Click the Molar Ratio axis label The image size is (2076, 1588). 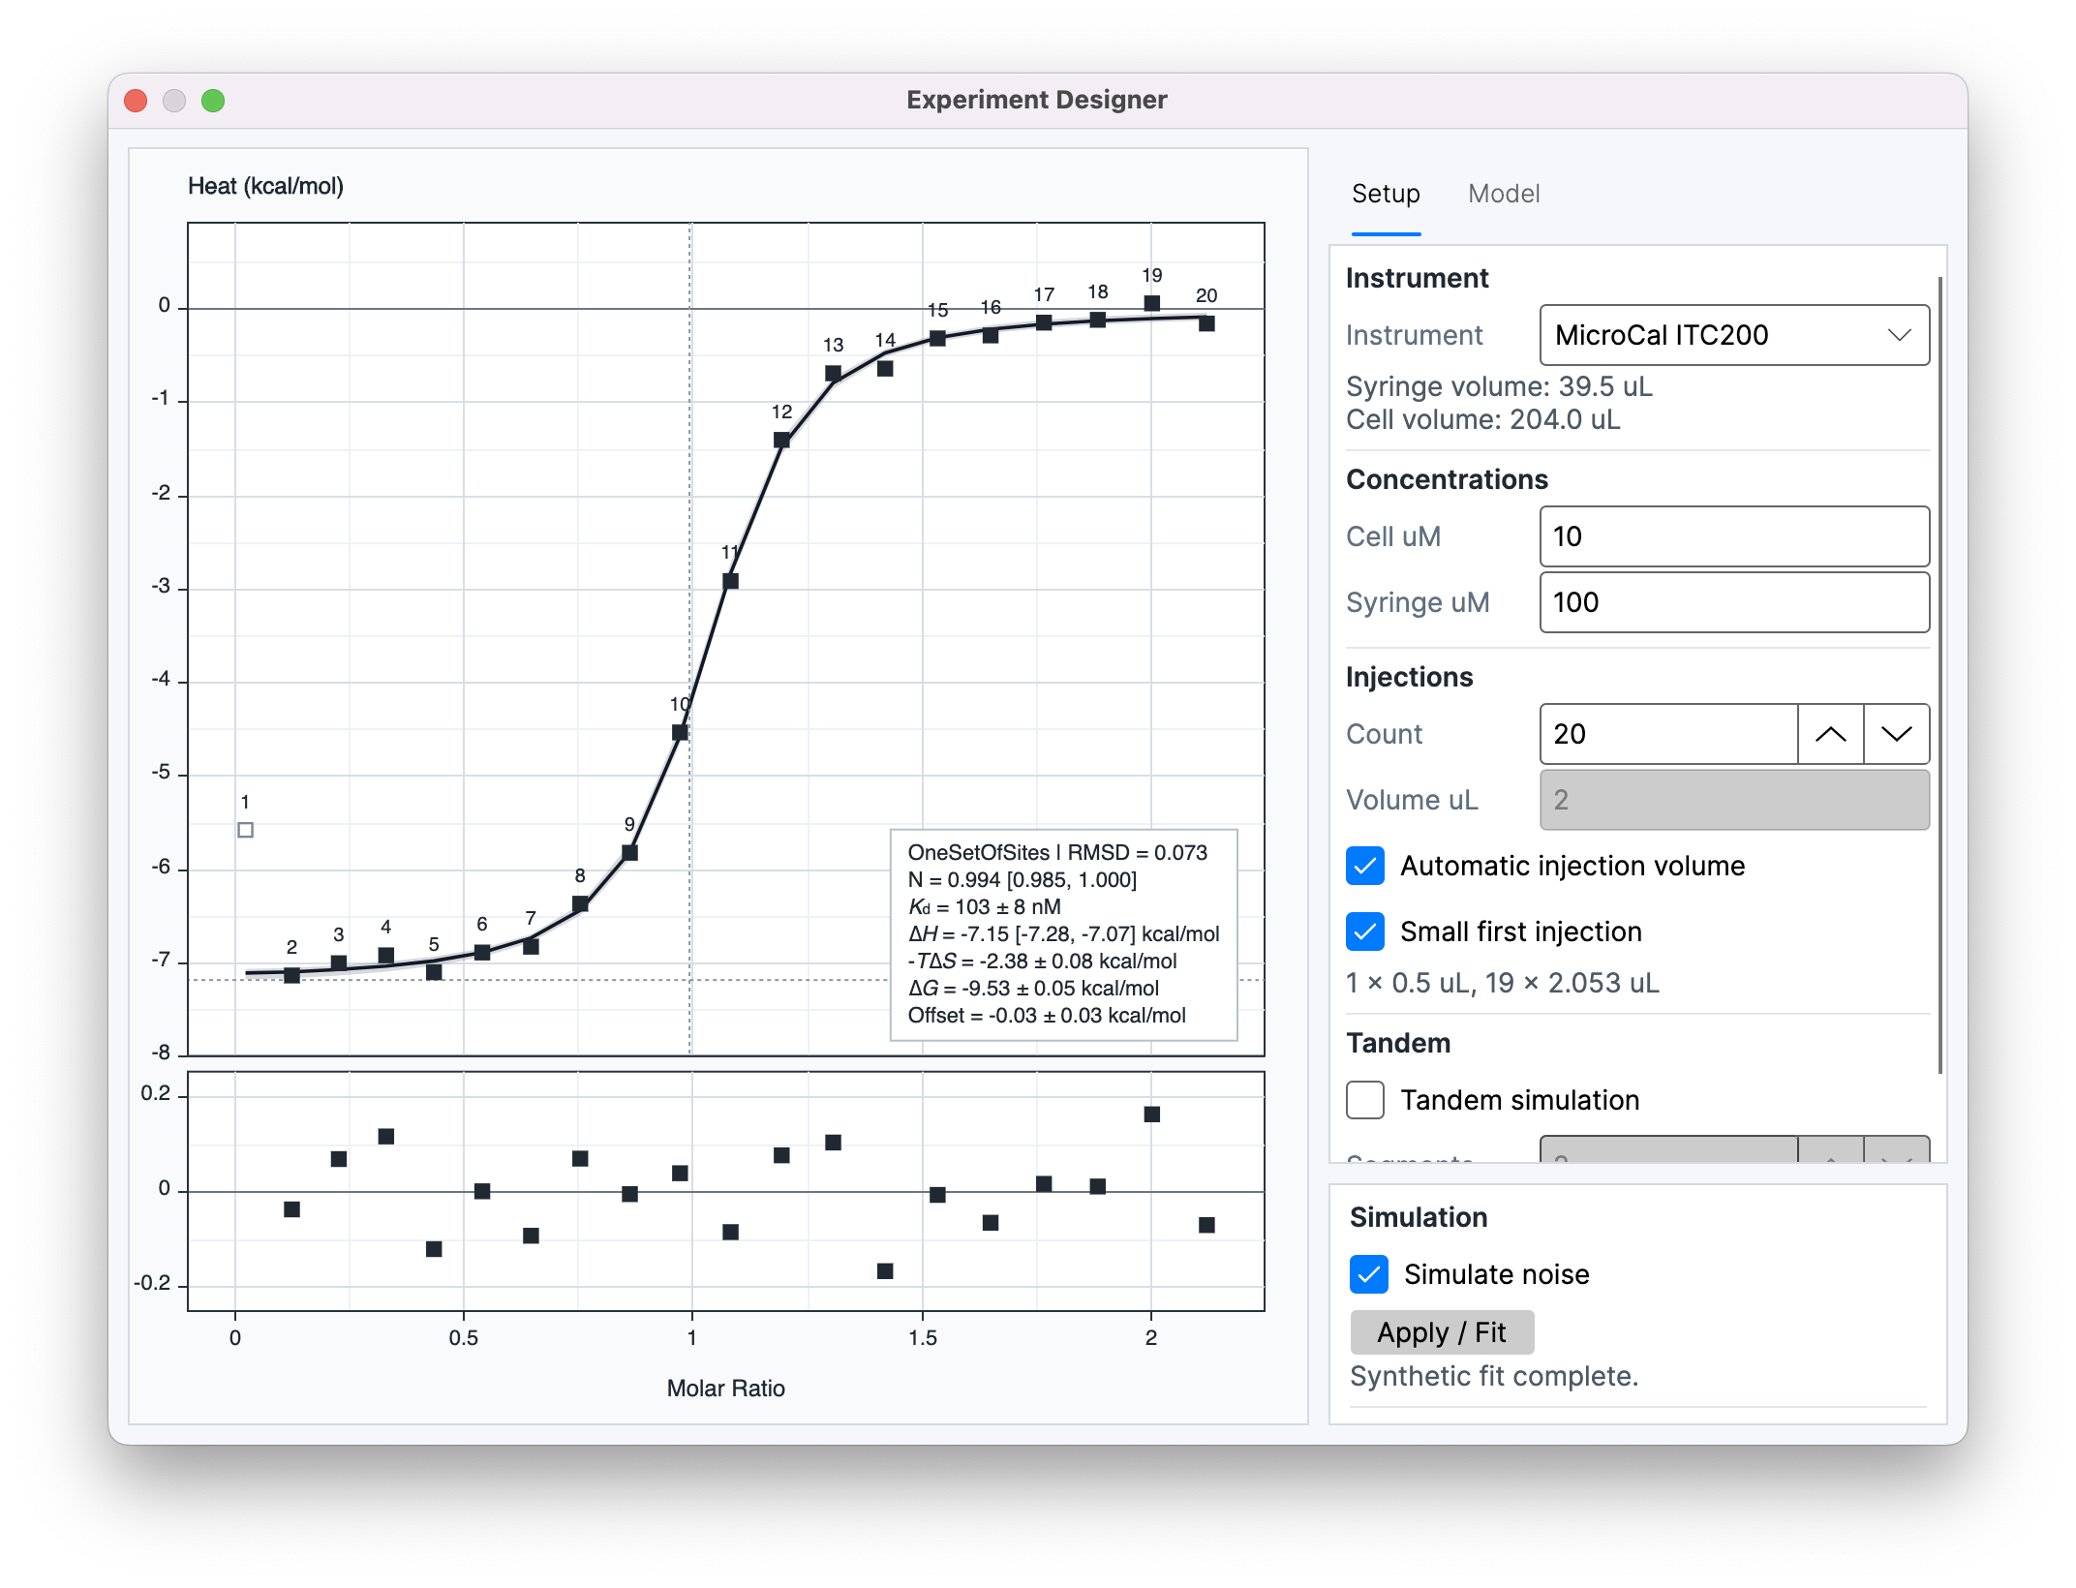tap(725, 1389)
